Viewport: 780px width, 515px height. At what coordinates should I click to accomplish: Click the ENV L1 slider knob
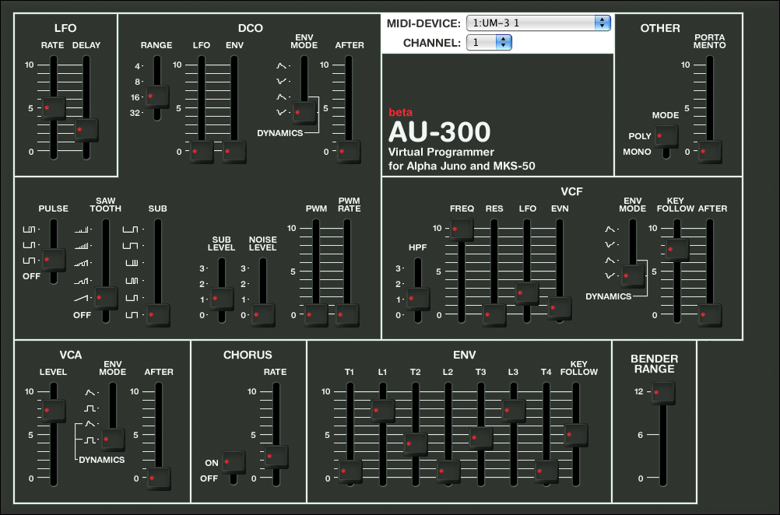[382, 411]
